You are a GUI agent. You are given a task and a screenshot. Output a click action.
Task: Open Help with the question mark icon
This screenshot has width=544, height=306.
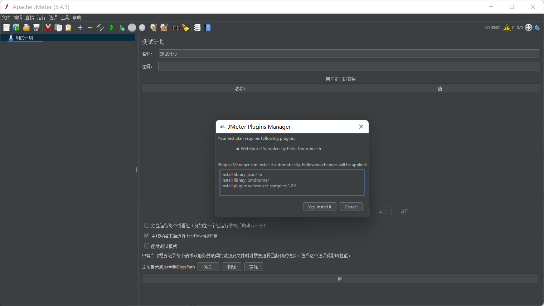coord(208,28)
